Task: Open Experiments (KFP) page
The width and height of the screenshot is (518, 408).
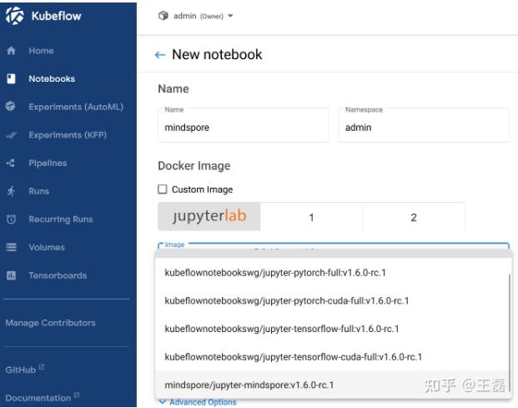Action: [x=68, y=135]
